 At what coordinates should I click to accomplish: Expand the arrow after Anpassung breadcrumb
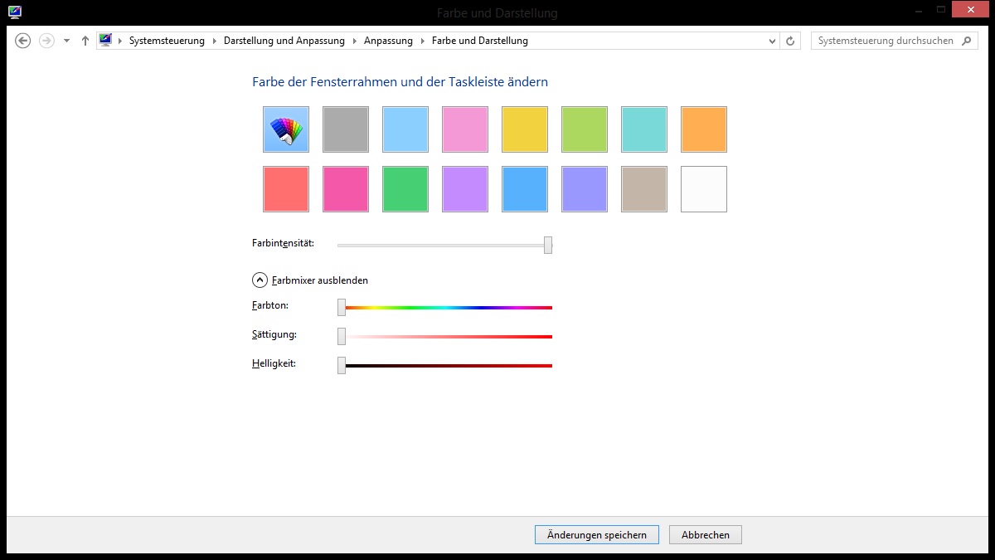pyautogui.click(x=422, y=41)
